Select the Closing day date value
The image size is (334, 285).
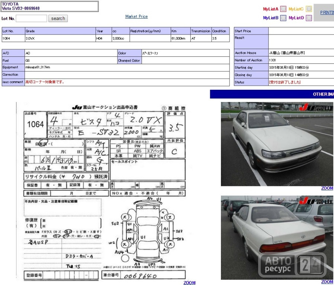pos(289,75)
